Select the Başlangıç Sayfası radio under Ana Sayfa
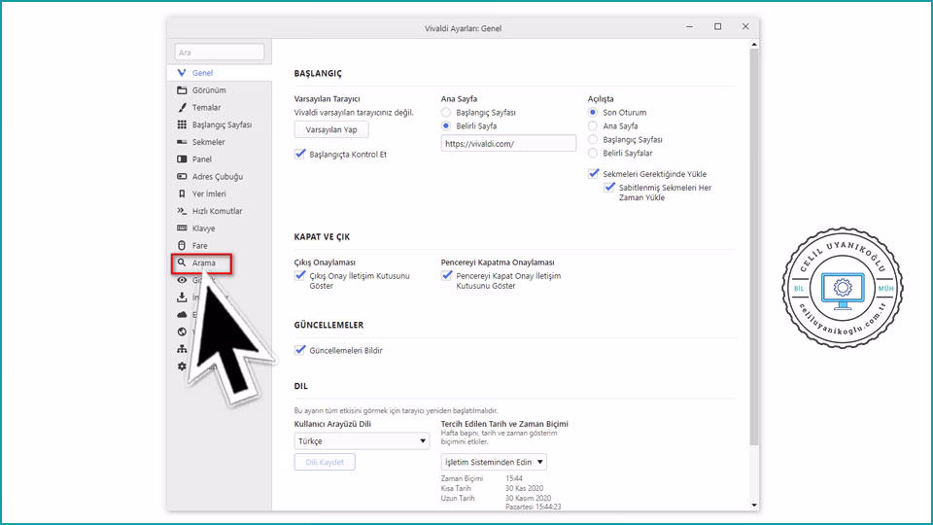The width and height of the screenshot is (933, 525). 447,113
